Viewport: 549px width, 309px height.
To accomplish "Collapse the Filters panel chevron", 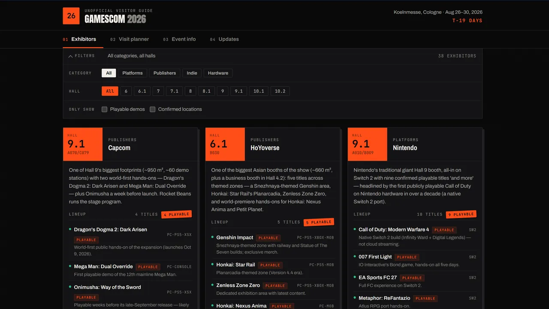I will (70, 56).
